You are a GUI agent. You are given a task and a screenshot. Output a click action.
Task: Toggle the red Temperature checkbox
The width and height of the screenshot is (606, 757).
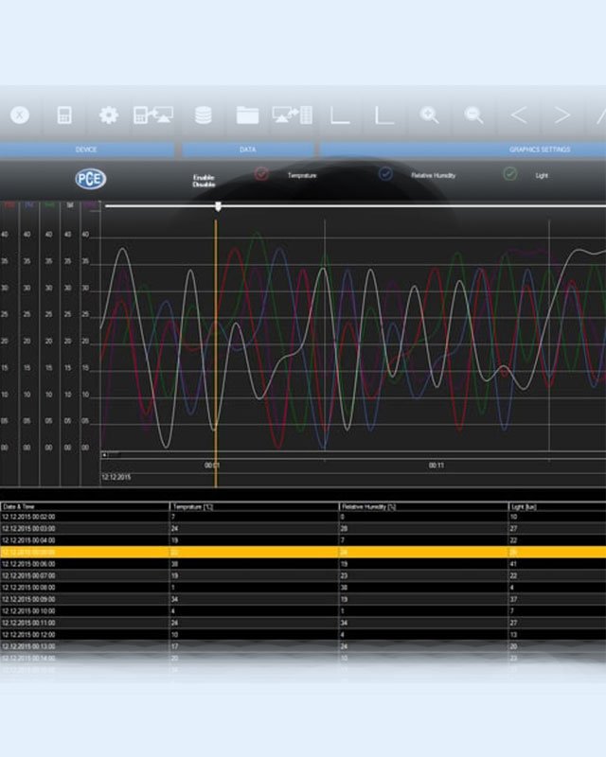(261, 174)
